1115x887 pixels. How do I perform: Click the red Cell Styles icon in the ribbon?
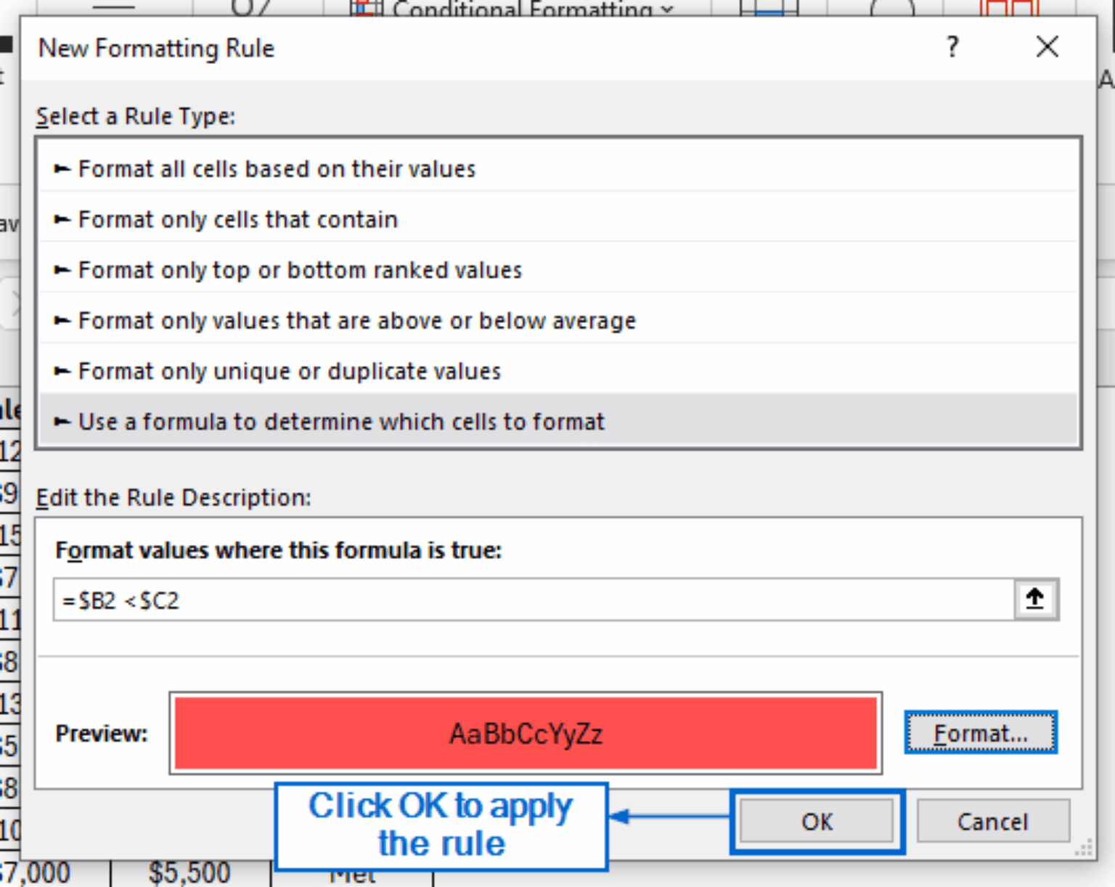(1010, 9)
